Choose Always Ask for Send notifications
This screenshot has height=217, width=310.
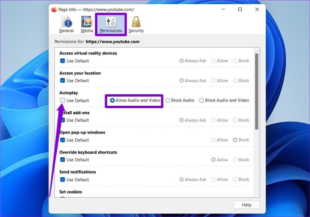click(x=181, y=180)
